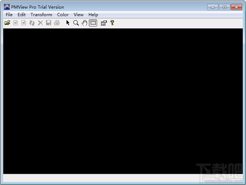Click the black image viewing area

click(x=123, y=101)
